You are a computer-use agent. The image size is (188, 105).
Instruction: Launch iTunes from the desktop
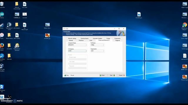[x=2, y=36]
